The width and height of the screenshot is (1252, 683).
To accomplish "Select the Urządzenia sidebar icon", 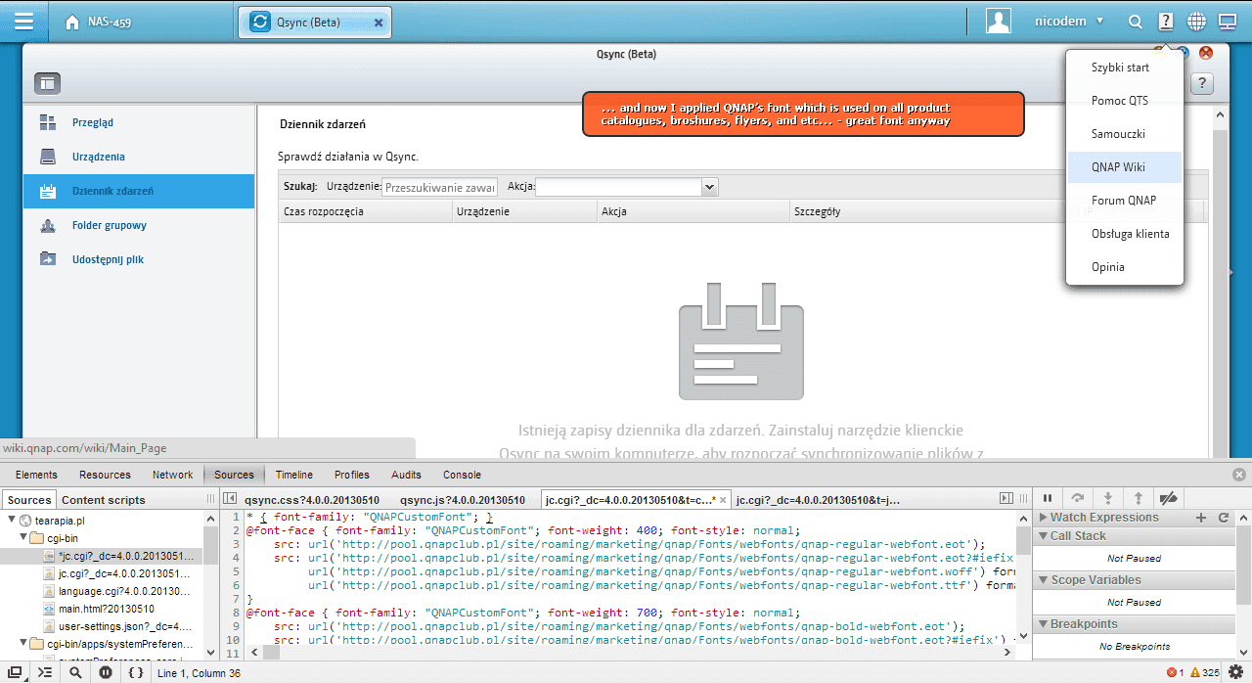I will point(48,157).
